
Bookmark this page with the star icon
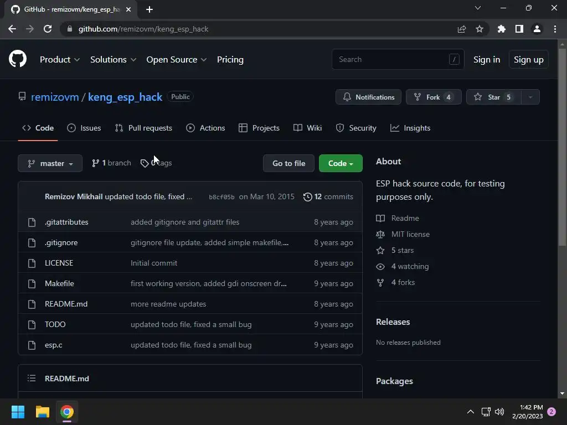click(480, 29)
